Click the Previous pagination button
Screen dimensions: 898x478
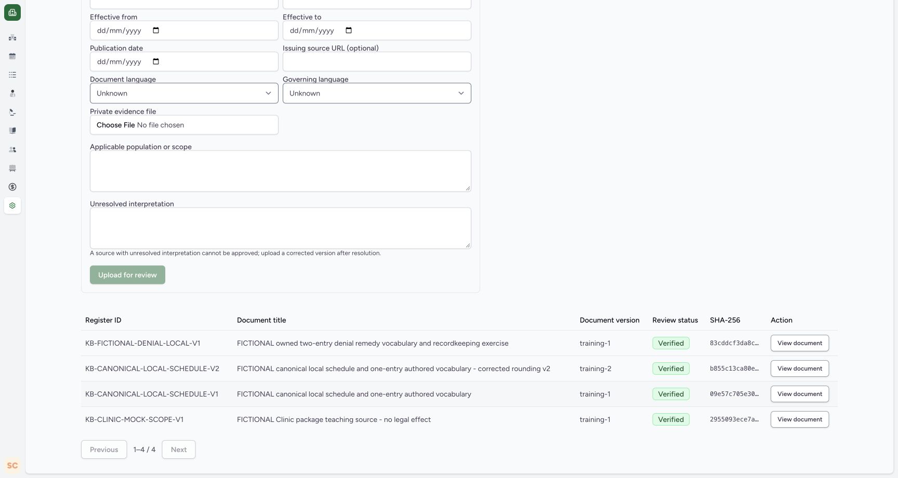pos(104,449)
